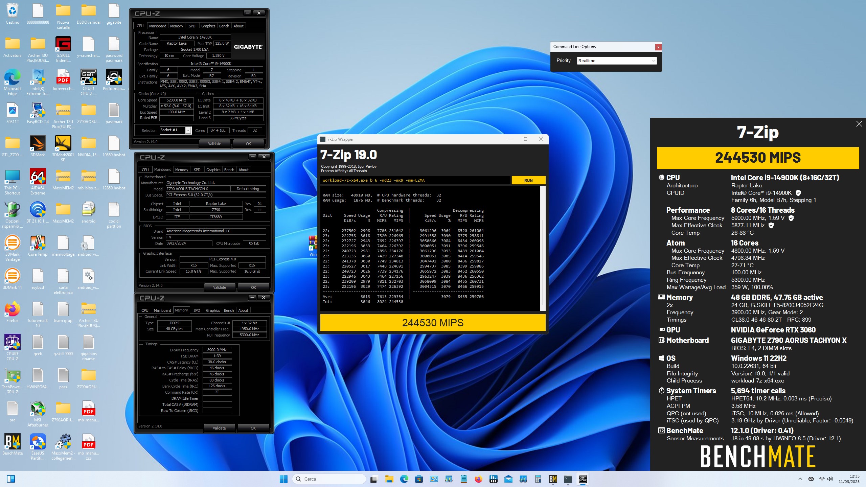Open 3DMark Vantage desktop shortcut
Screen dimensions: 866x487
point(12,248)
